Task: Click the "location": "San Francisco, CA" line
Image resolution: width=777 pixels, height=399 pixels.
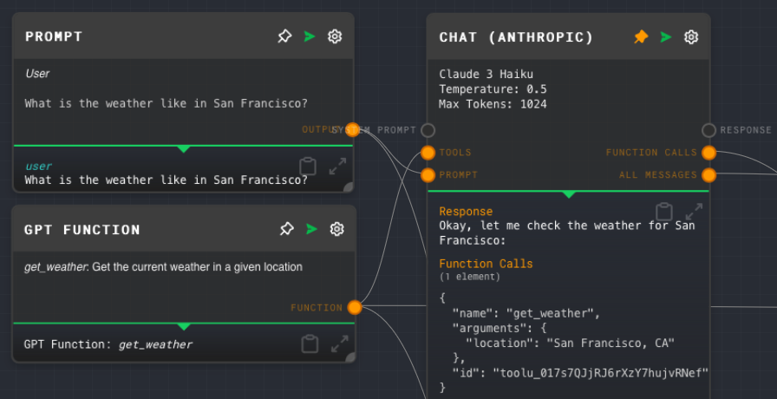Action: tap(570, 343)
